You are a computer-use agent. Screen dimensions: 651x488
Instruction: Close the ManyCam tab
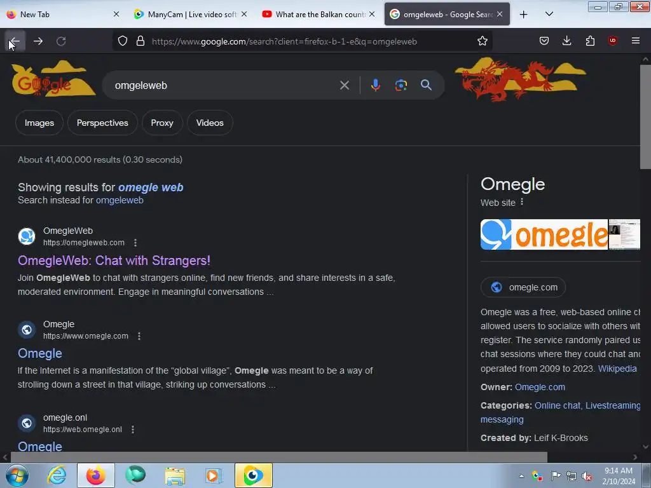click(x=244, y=15)
